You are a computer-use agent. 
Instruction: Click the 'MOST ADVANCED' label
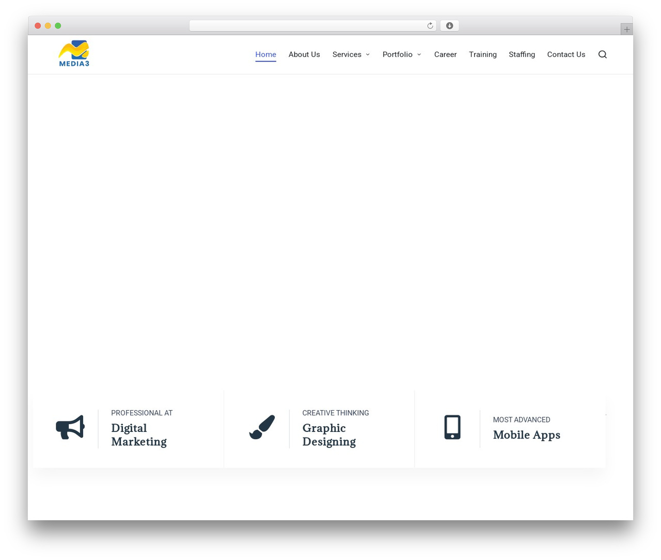(522, 419)
